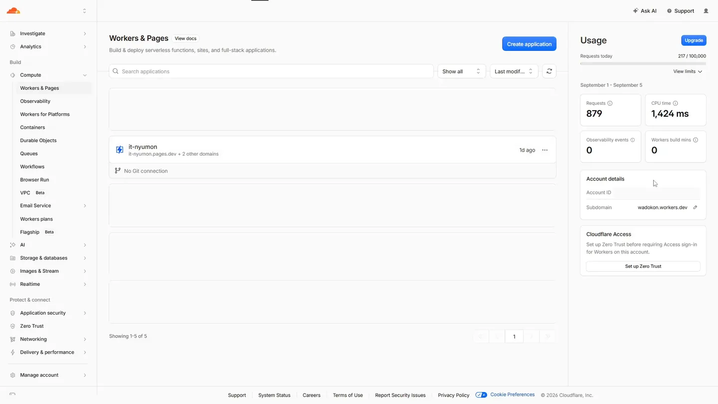Open Privacy Policy in the footer
The height and width of the screenshot is (404, 718).
click(x=454, y=395)
